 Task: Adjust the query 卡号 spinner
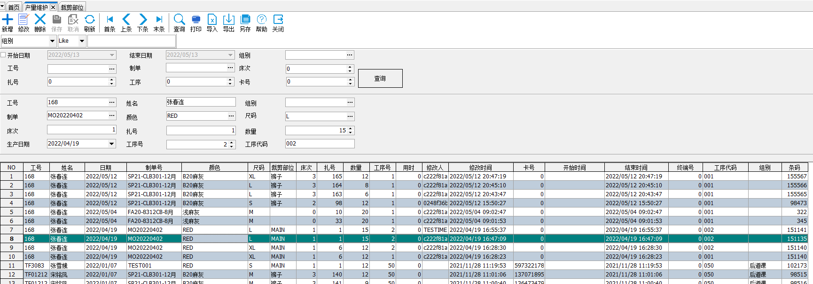[x=350, y=82]
